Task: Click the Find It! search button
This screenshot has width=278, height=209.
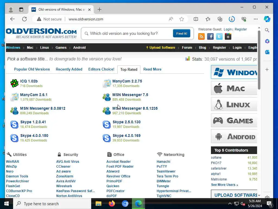Action: pos(182,33)
